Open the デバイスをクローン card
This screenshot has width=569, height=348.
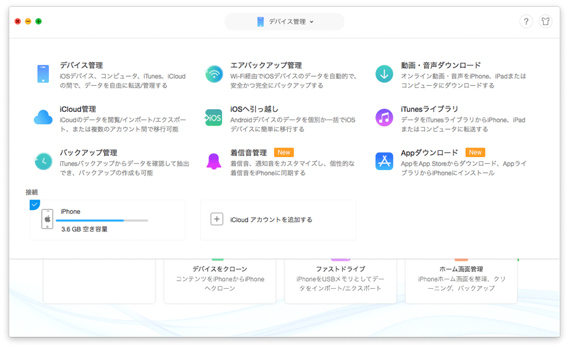click(220, 281)
